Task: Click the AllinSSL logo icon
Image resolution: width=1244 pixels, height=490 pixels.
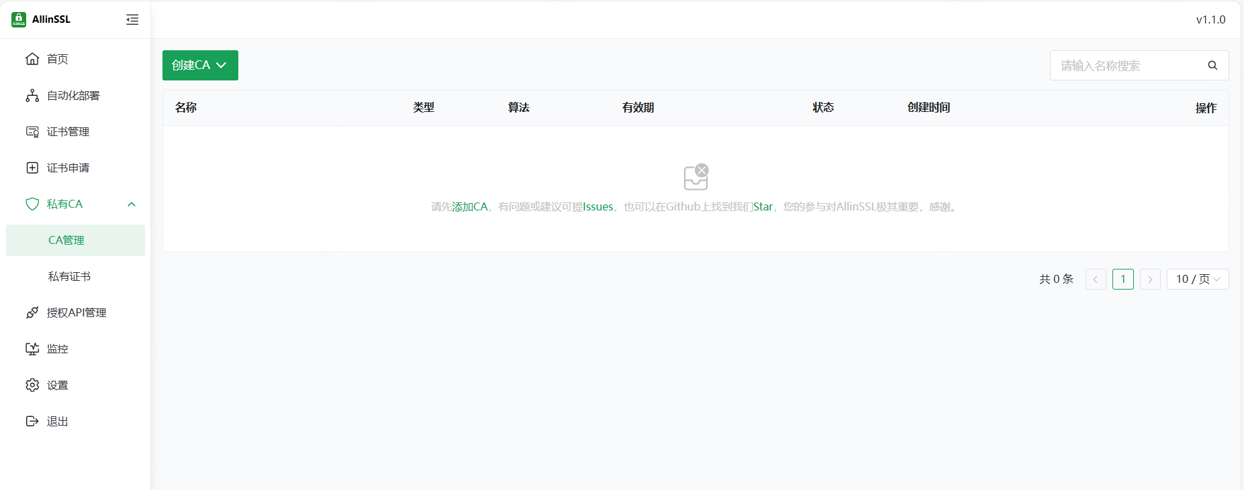Action: click(19, 19)
